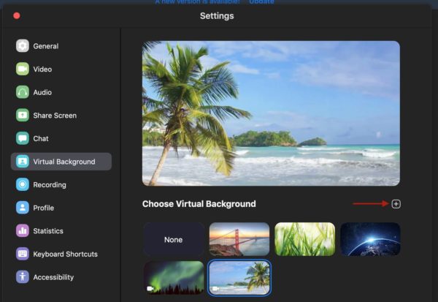The image size is (438, 302).
Task: Open Keyboard Shortcuts settings
Action: click(65, 254)
